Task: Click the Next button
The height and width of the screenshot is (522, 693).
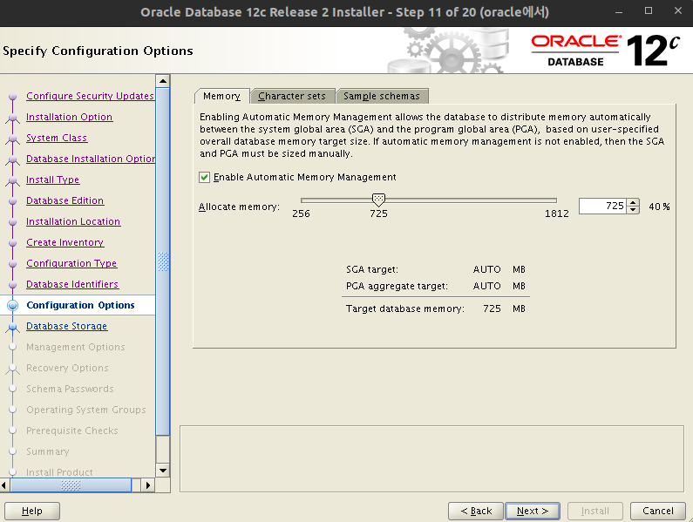Action: [x=533, y=511]
